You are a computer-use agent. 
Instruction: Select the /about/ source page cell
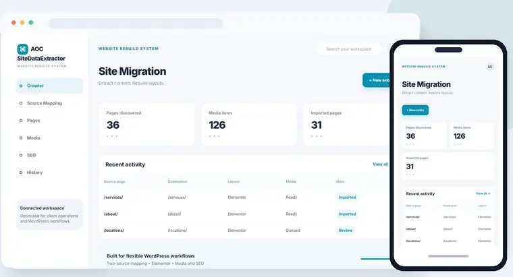click(x=111, y=214)
